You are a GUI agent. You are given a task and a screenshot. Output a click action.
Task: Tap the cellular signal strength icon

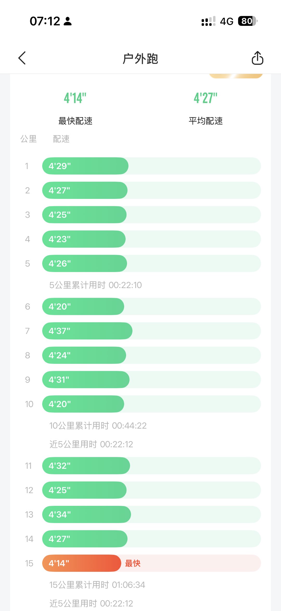(x=208, y=21)
